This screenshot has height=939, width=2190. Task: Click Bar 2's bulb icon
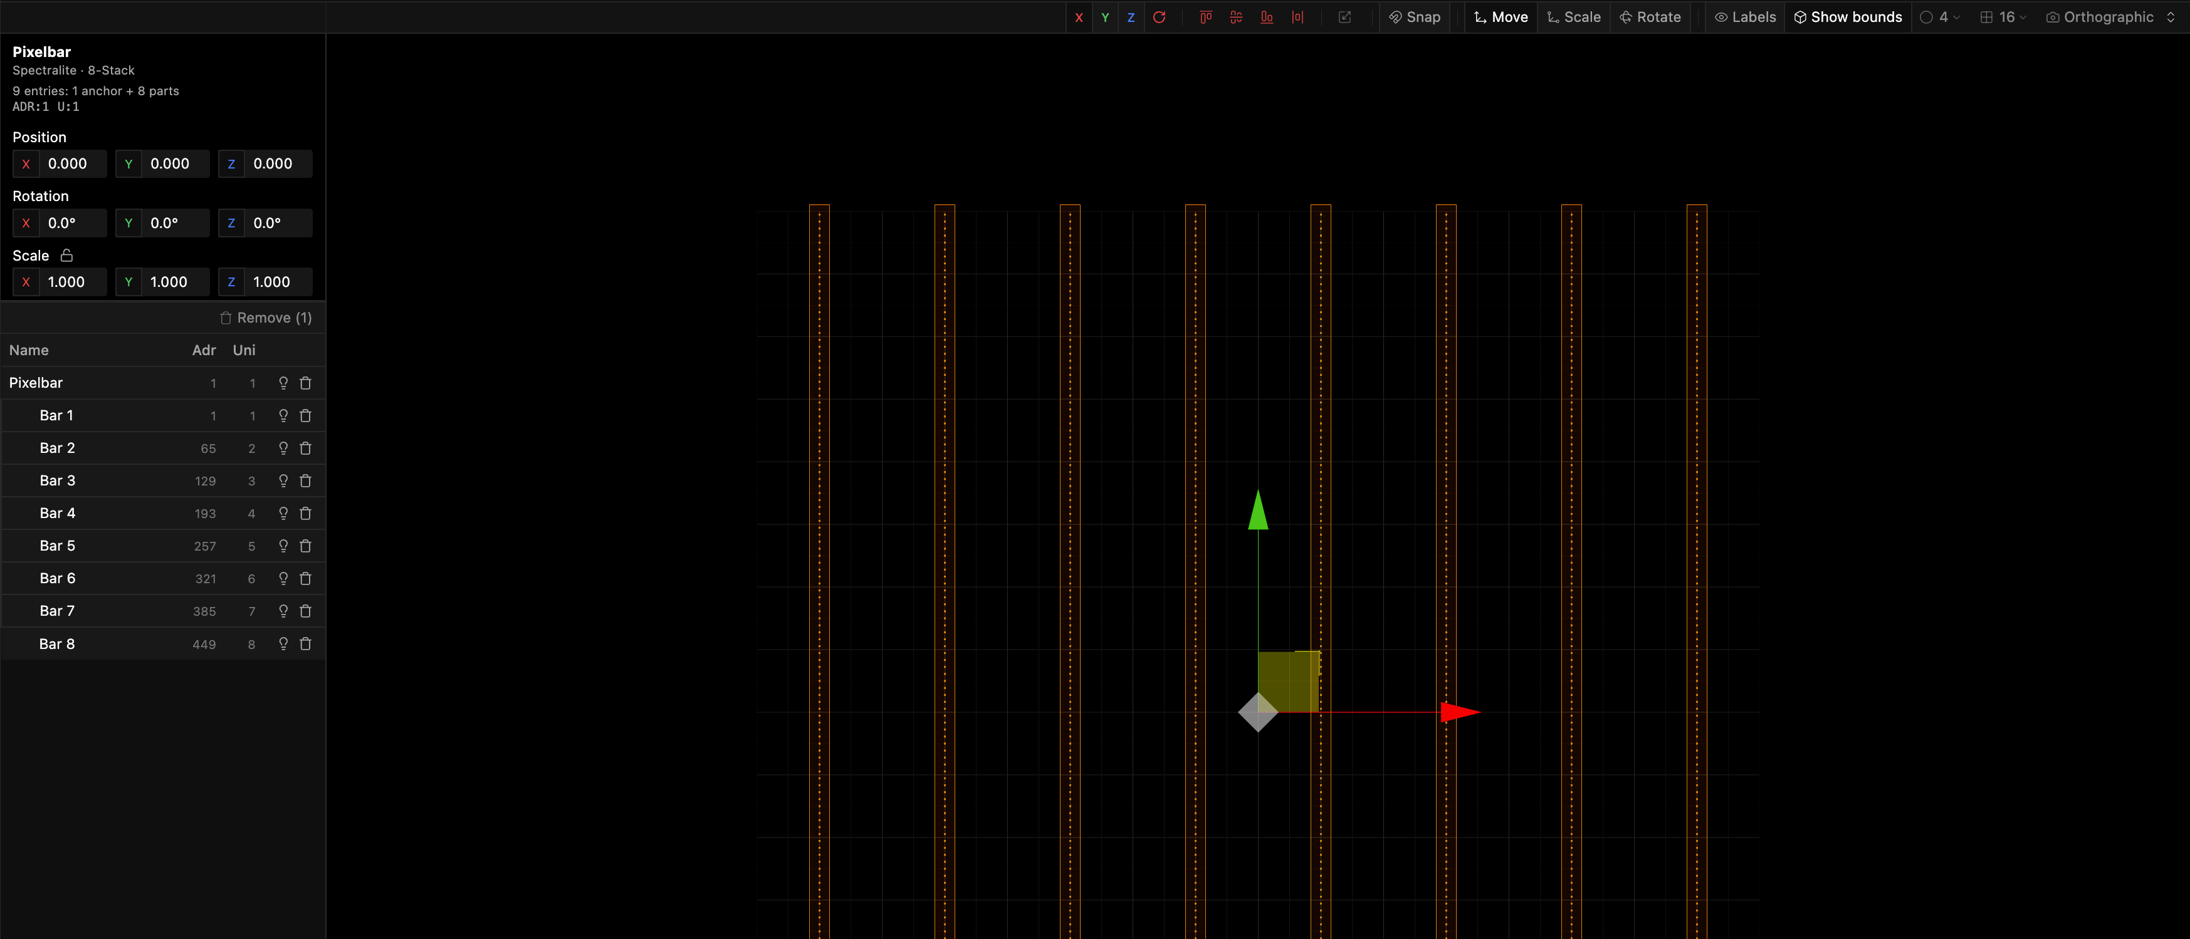tap(283, 449)
